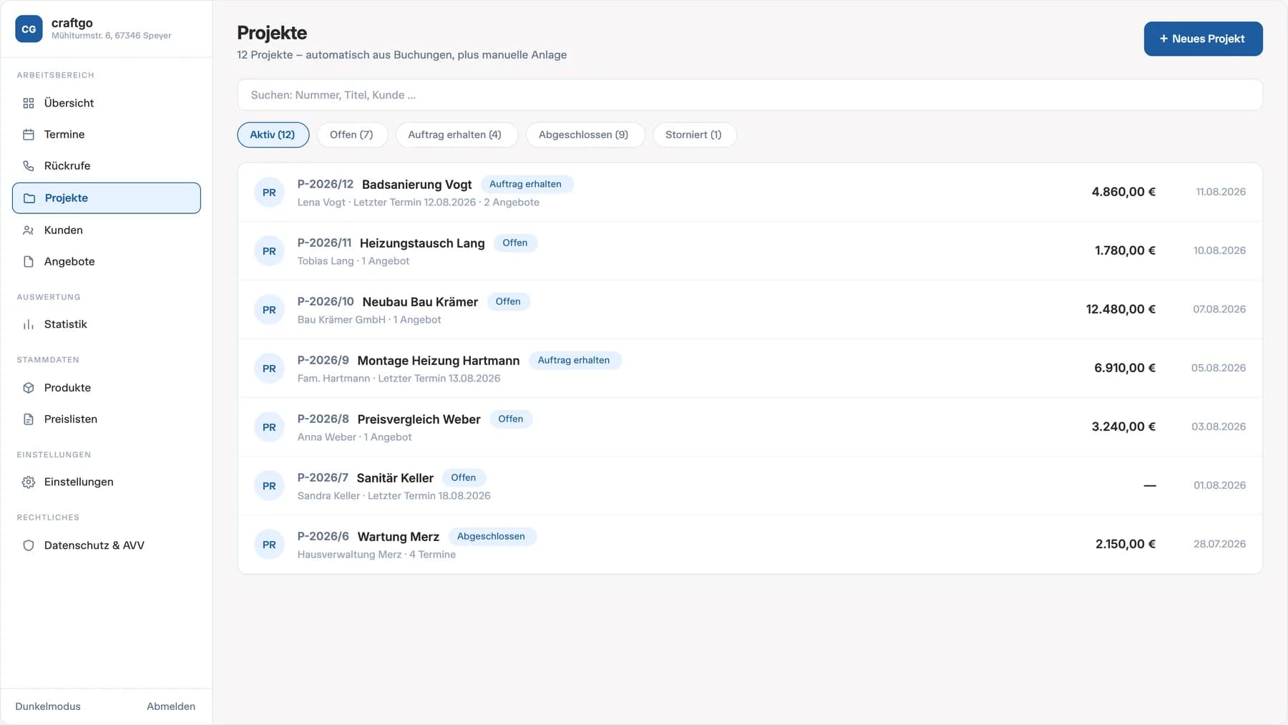This screenshot has height=725, width=1288.
Task: Open project Neubau Bau Krämer
Action: (x=750, y=310)
